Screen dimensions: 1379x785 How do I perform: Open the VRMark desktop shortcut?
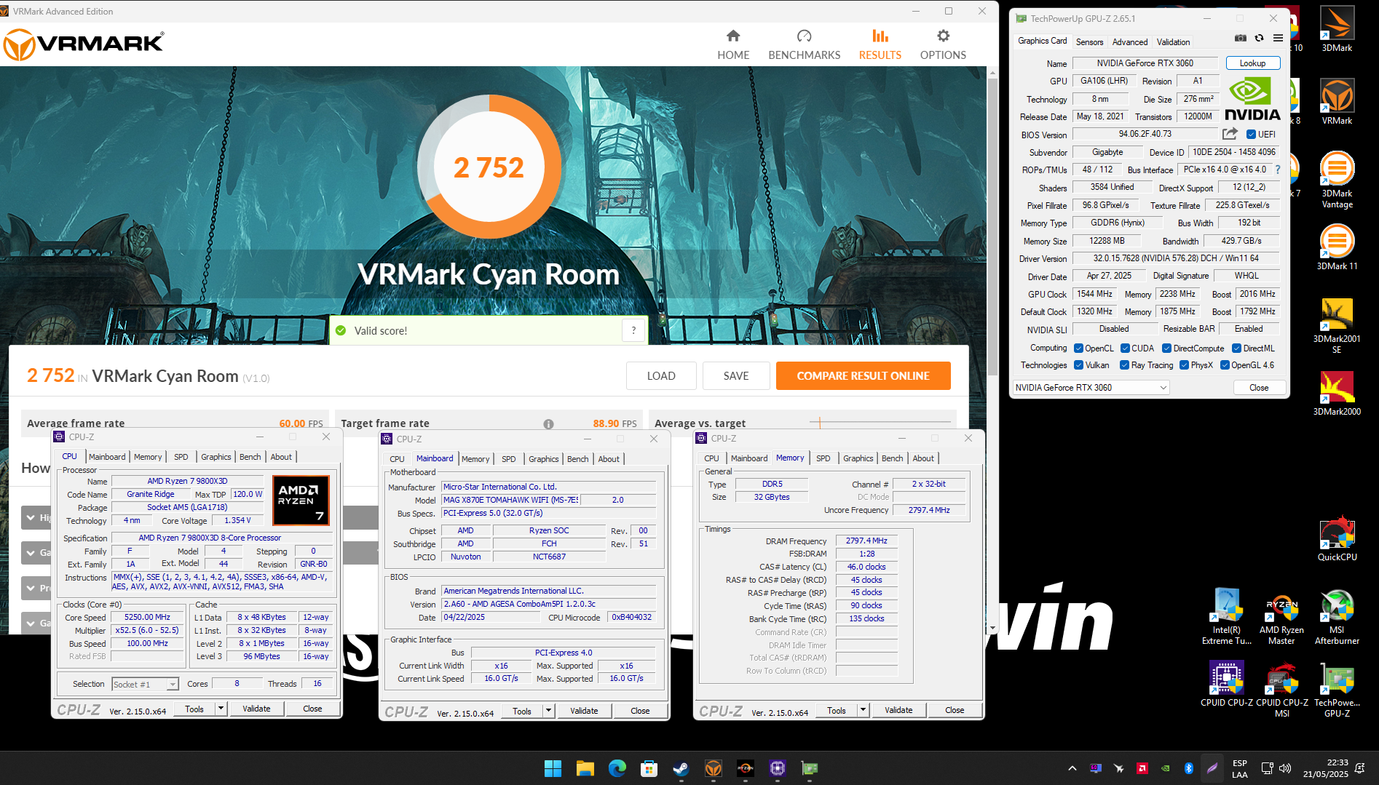pos(1337,102)
